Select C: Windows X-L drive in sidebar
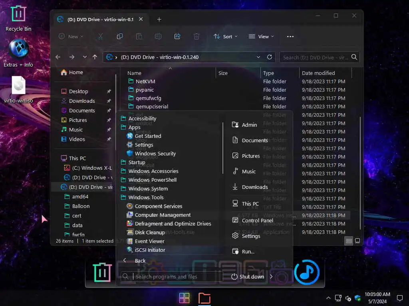The image size is (409, 306). [x=88, y=168]
